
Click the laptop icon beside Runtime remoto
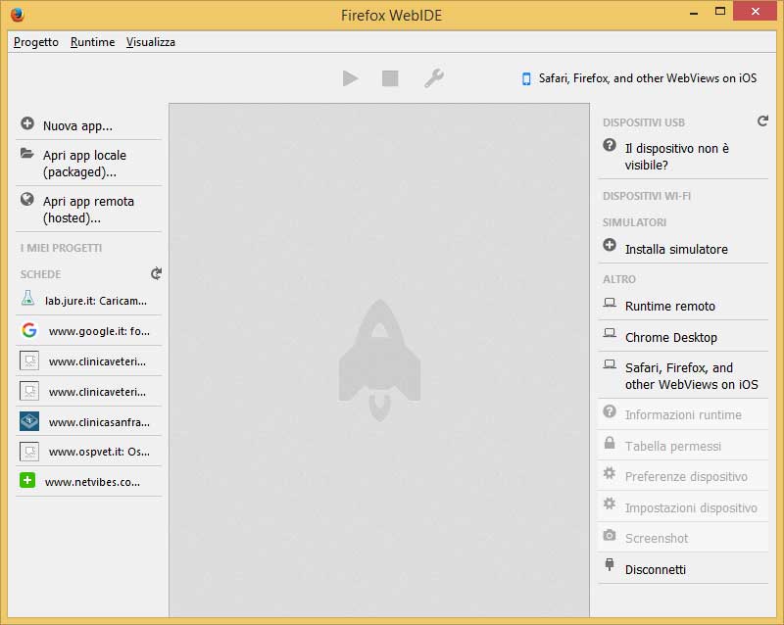click(610, 303)
